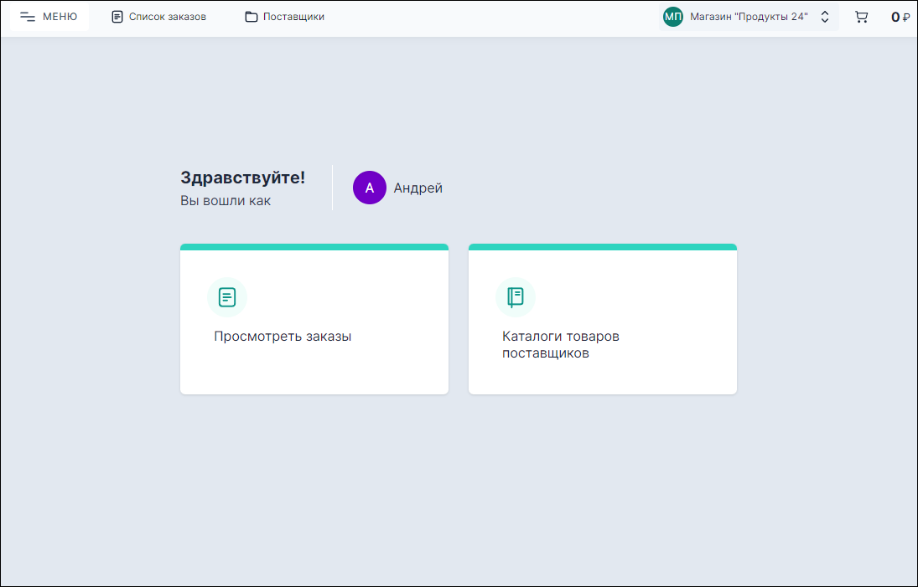Open the shopping cart icon
Viewport: 918px width, 587px height.
tap(861, 16)
